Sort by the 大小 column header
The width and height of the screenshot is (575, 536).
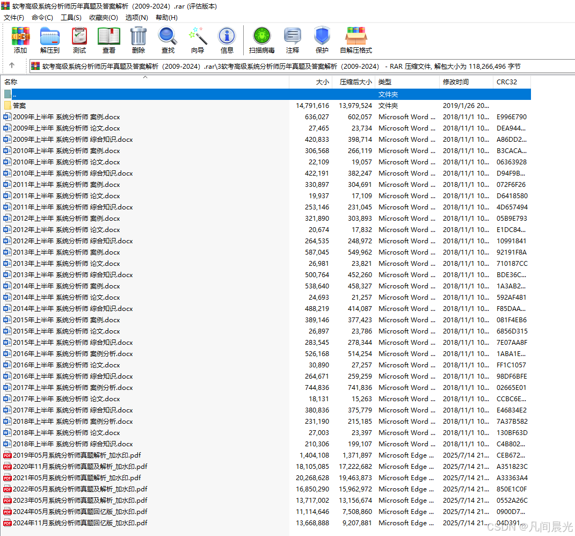(x=311, y=82)
